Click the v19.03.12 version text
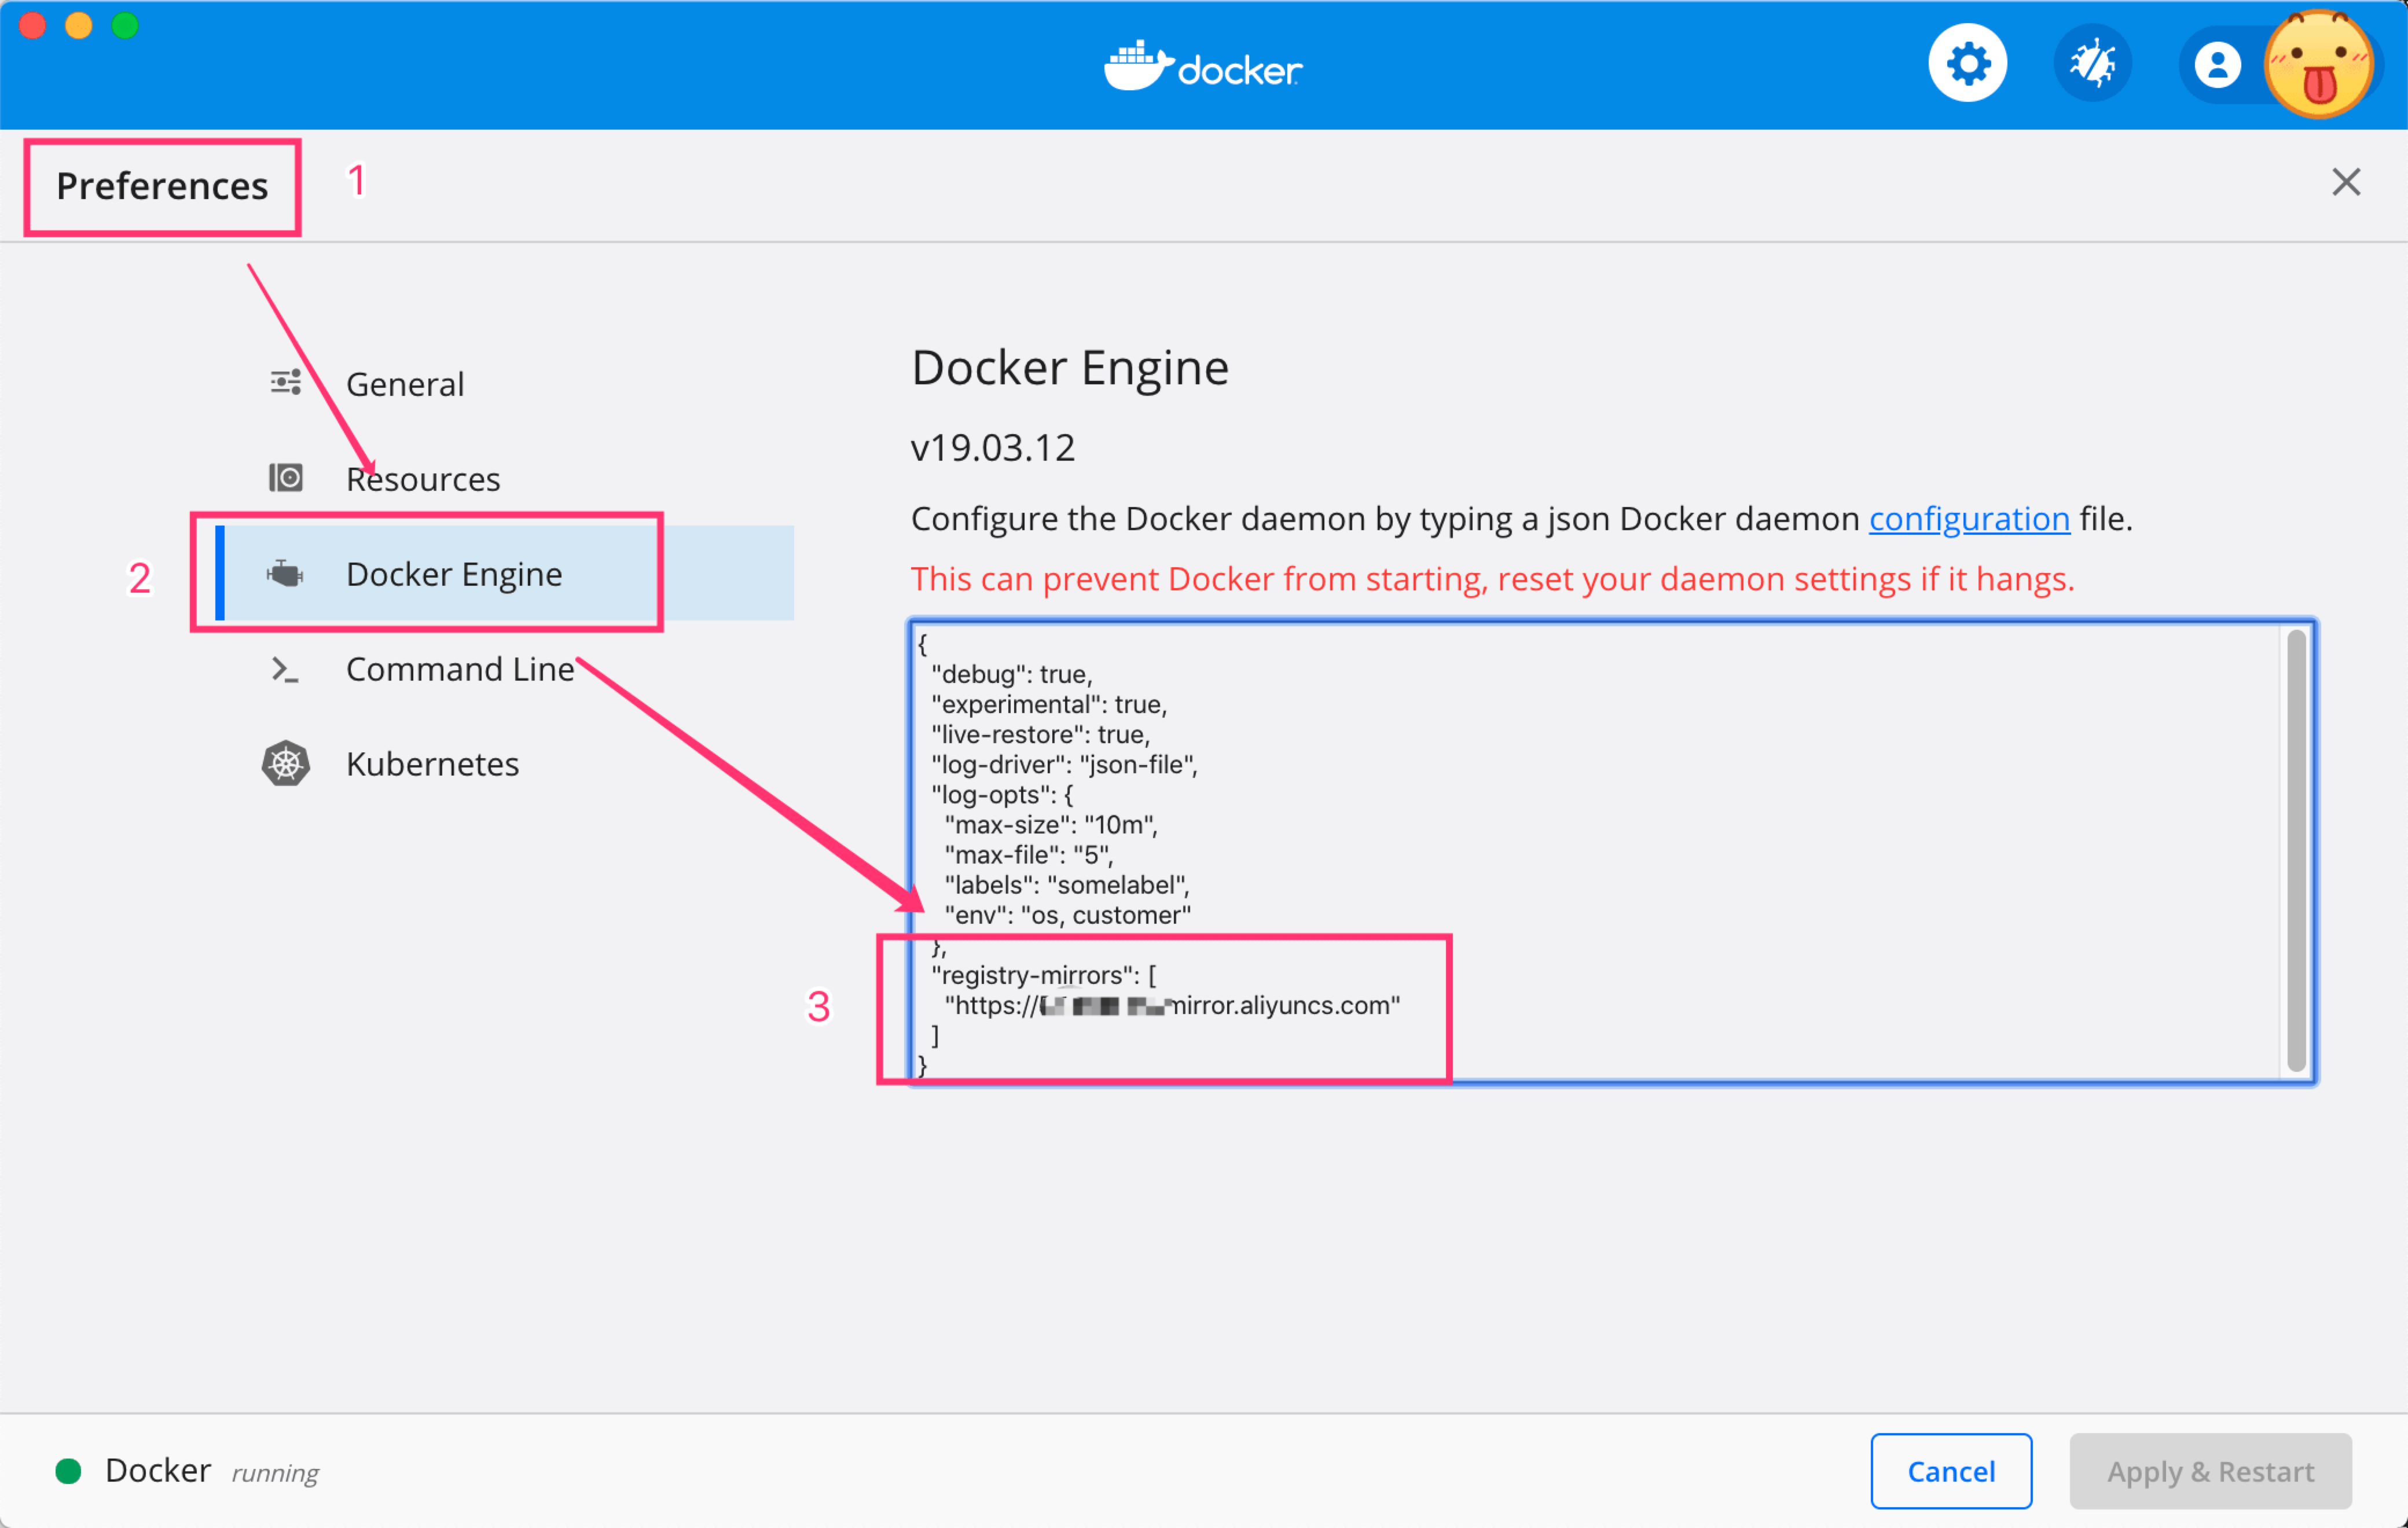This screenshot has height=1528, width=2408. pyautogui.click(x=993, y=447)
